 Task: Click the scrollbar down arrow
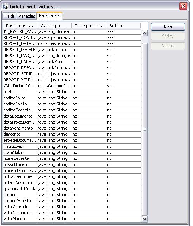(x=145, y=219)
